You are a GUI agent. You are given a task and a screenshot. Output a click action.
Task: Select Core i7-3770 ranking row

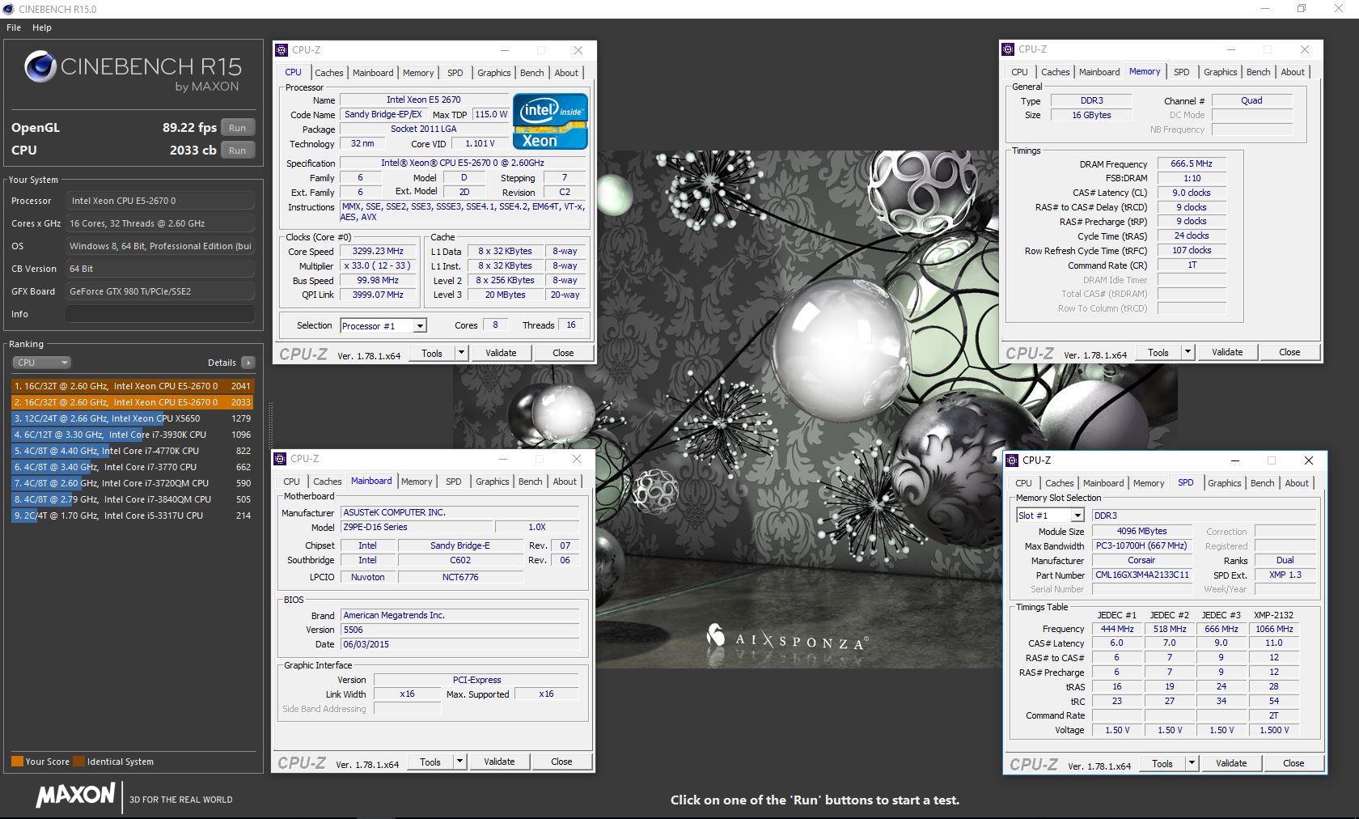pyautogui.click(x=133, y=467)
